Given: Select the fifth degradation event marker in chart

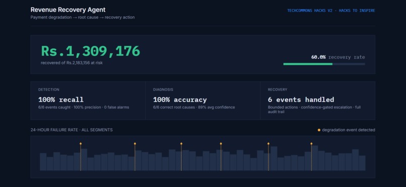Looking at the screenshot, I should click(x=268, y=143).
